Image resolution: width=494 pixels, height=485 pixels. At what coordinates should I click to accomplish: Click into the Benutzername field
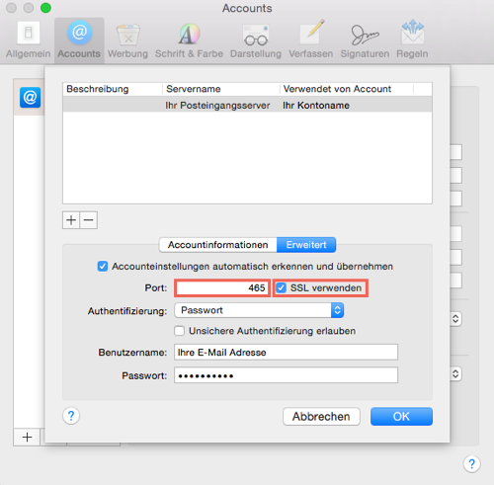[x=286, y=353]
